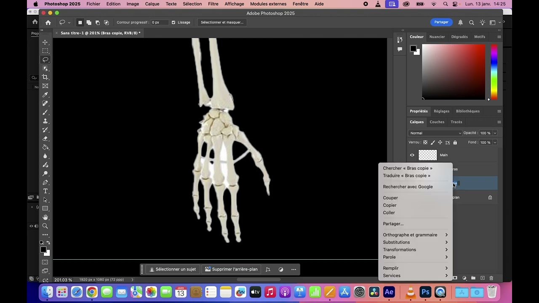Expand the Substitutions submenu
The width and height of the screenshot is (539, 303).
coord(415,242)
